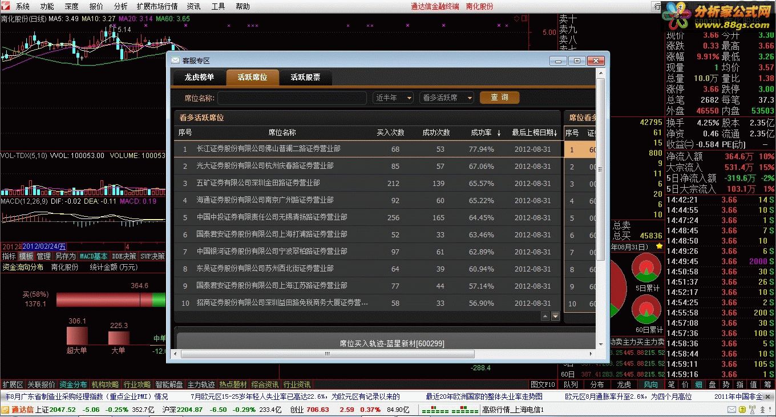The height and width of the screenshot is (417, 776).
Task: Sort by 最后上榜日期 column header
Action: [x=534, y=132]
